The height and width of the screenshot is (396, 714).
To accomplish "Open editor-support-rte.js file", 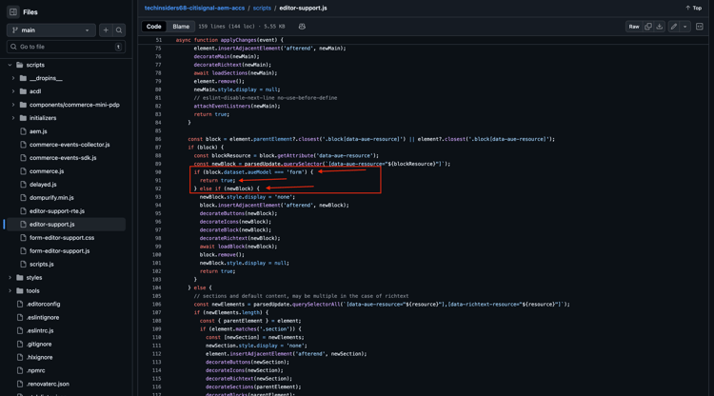I will [57, 210].
